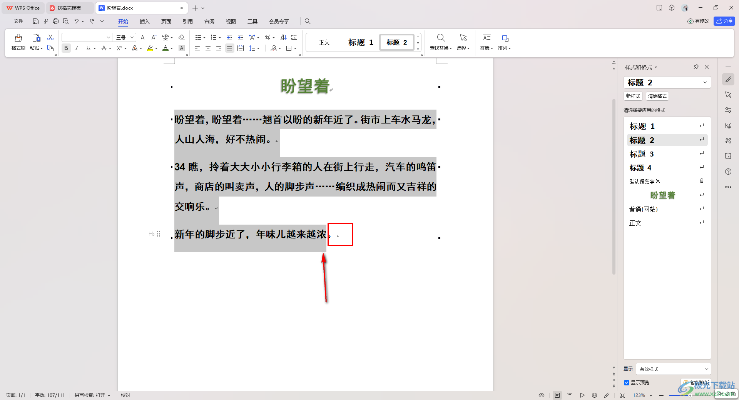Click the Redo arrow
The width and height of the screenshot is (739, 400).
(92, 21)
